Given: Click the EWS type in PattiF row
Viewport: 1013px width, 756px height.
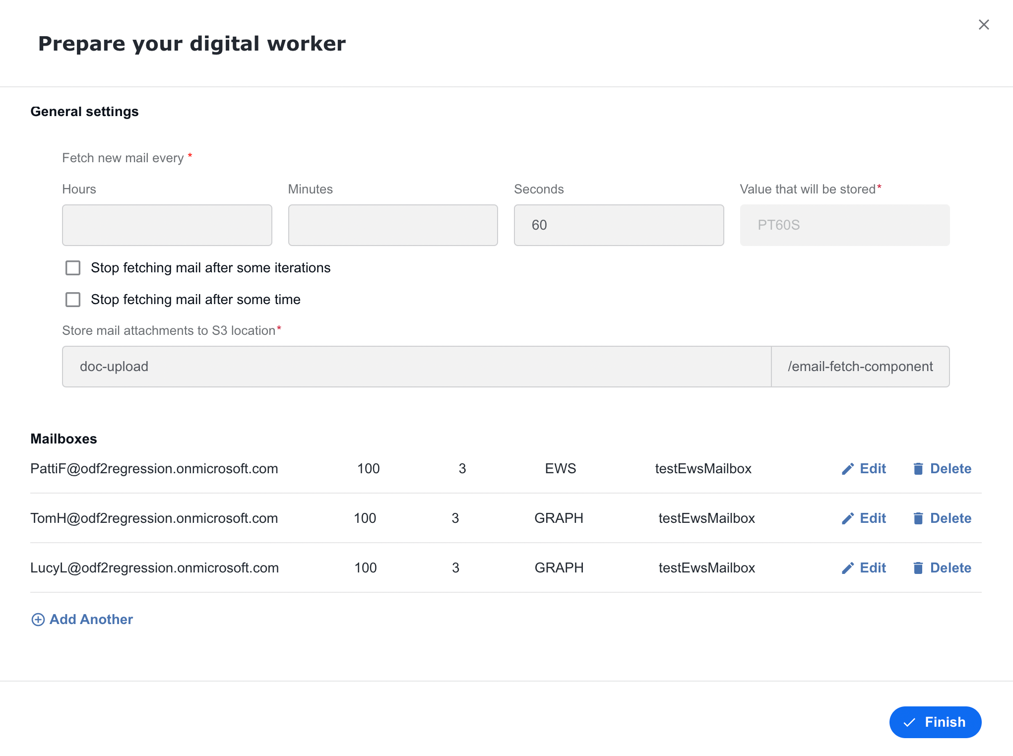Looking at the screenshot, I should coord(561,469).
